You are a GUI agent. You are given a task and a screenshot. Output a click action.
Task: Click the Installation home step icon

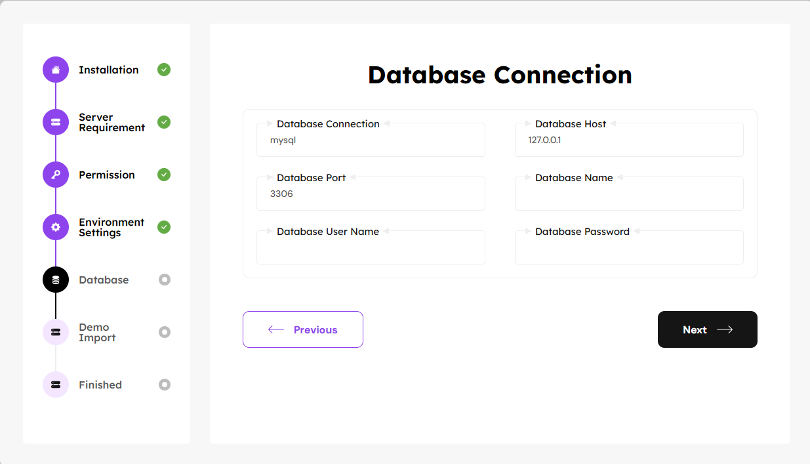(56, 70)
